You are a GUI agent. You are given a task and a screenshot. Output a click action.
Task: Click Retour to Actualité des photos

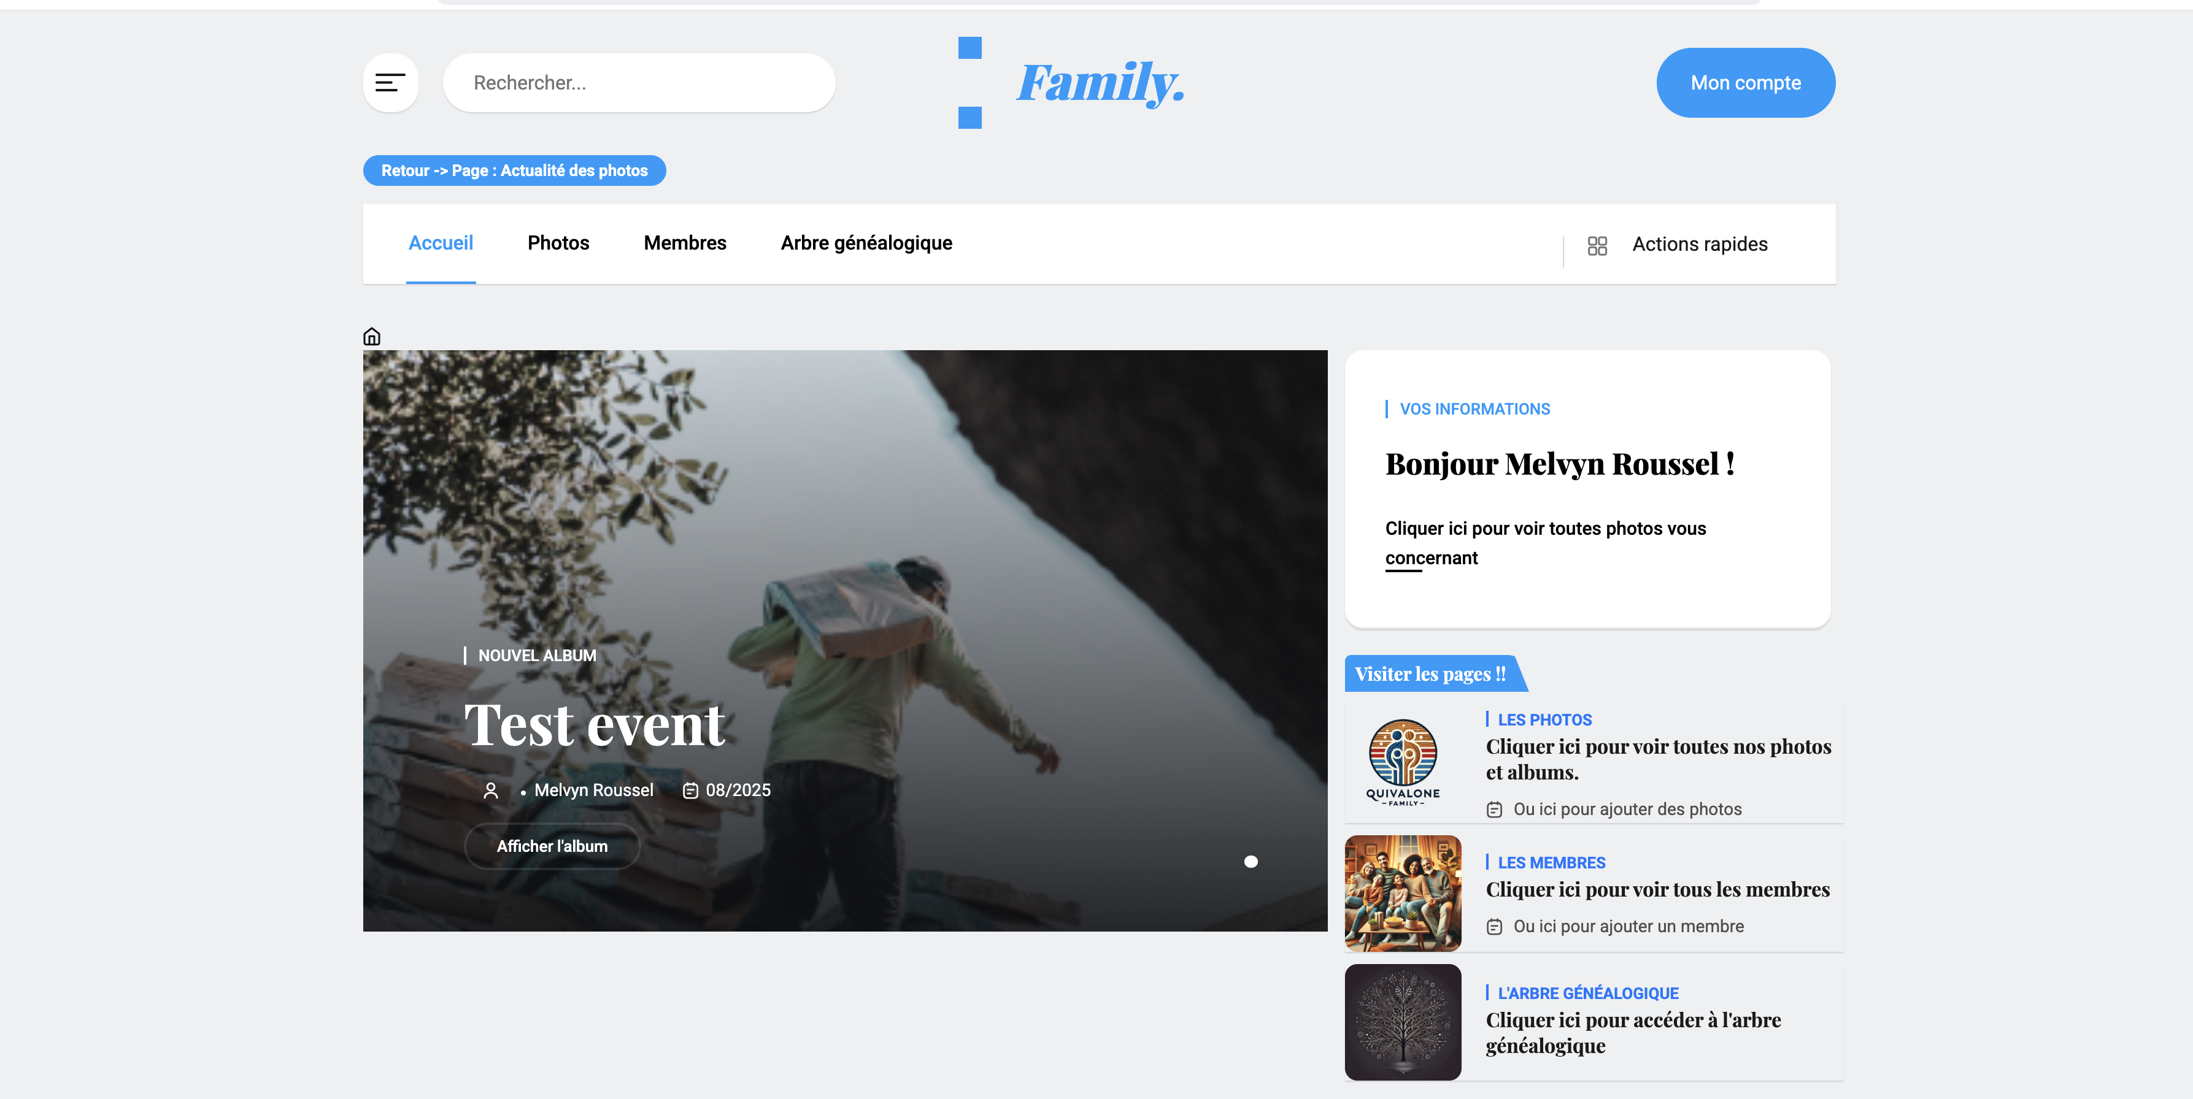pos(514,170)
